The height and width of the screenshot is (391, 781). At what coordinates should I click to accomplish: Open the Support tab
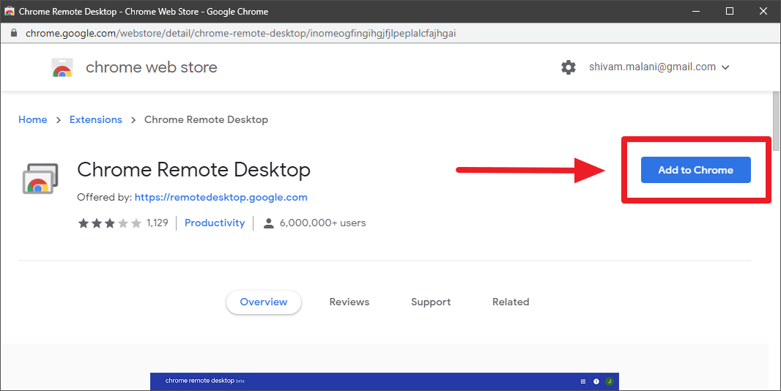click(x=431, y=302)
